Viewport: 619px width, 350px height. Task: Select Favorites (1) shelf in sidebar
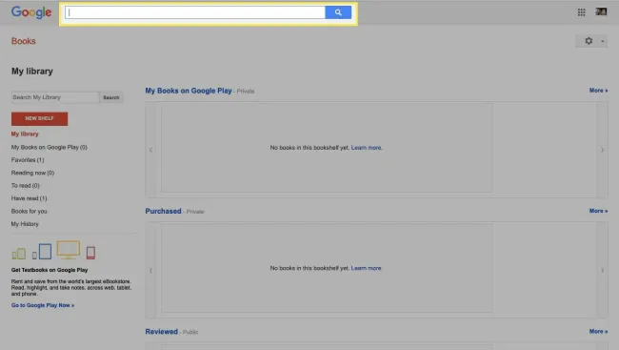[28, 160]
